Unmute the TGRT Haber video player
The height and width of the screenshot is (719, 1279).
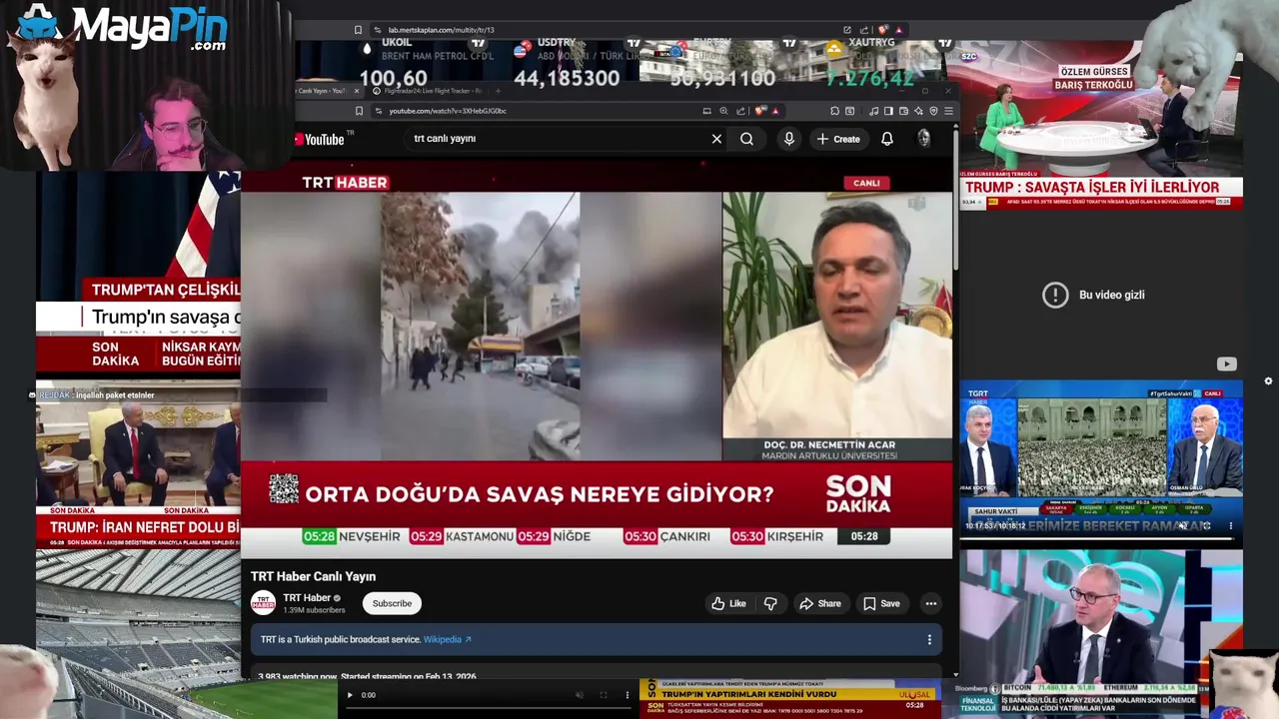1183,526
